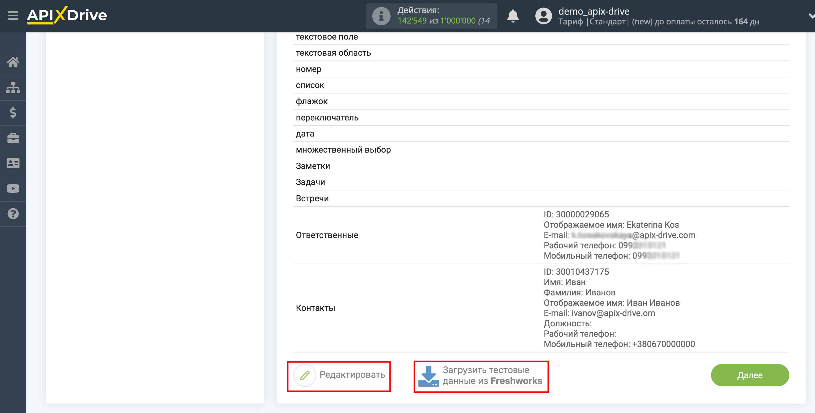This screenshot has height=413, width=815.
Task: Click the pencil edit icon
Action: pyautogui.click(x=305, y=375)
